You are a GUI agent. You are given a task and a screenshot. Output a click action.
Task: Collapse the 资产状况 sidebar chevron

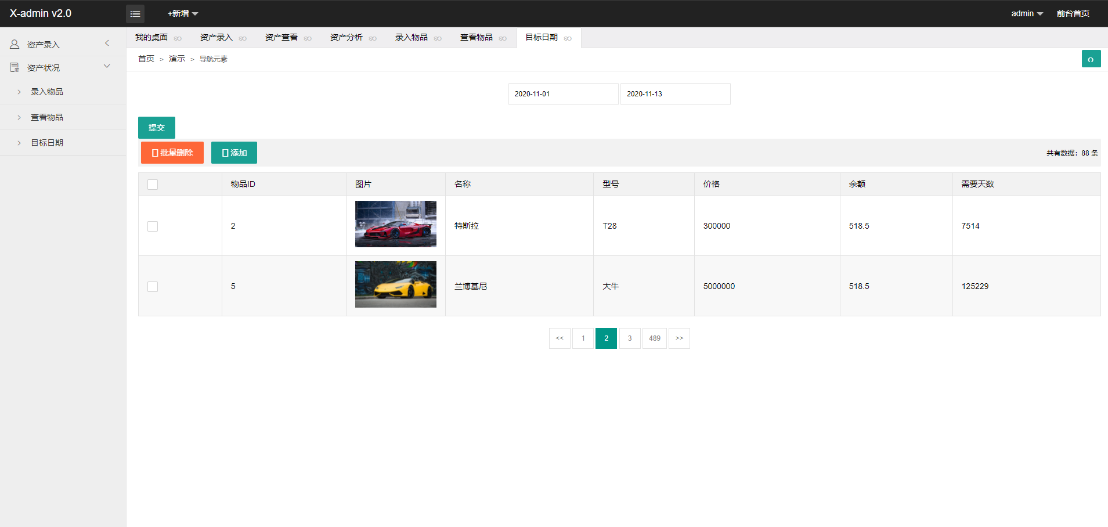click(x=107, y=66)
